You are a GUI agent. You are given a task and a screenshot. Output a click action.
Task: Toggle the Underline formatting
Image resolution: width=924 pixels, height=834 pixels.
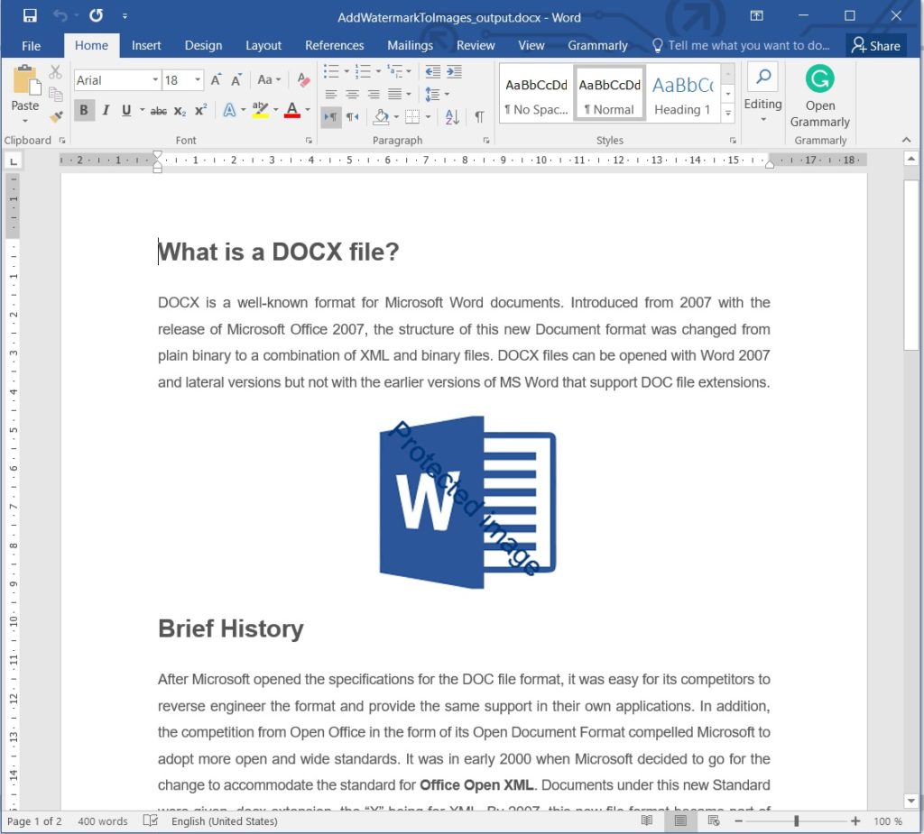click(x=126, y=109)
